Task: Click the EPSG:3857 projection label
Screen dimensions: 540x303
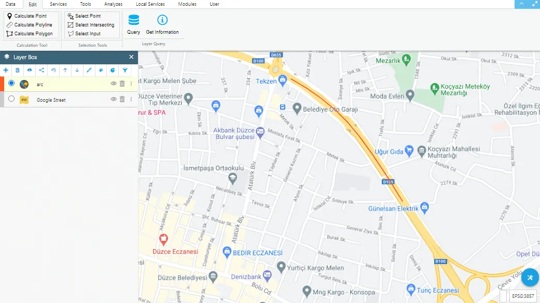Action: click(x=523, y=296)
